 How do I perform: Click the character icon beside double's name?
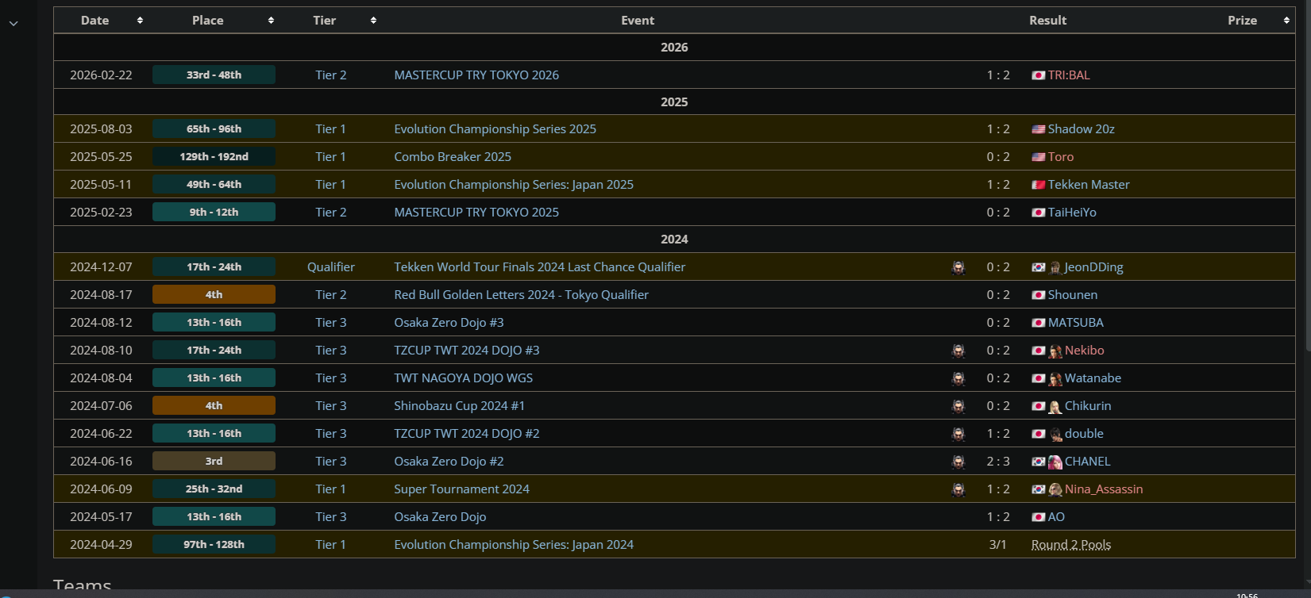click(1055, 434)
